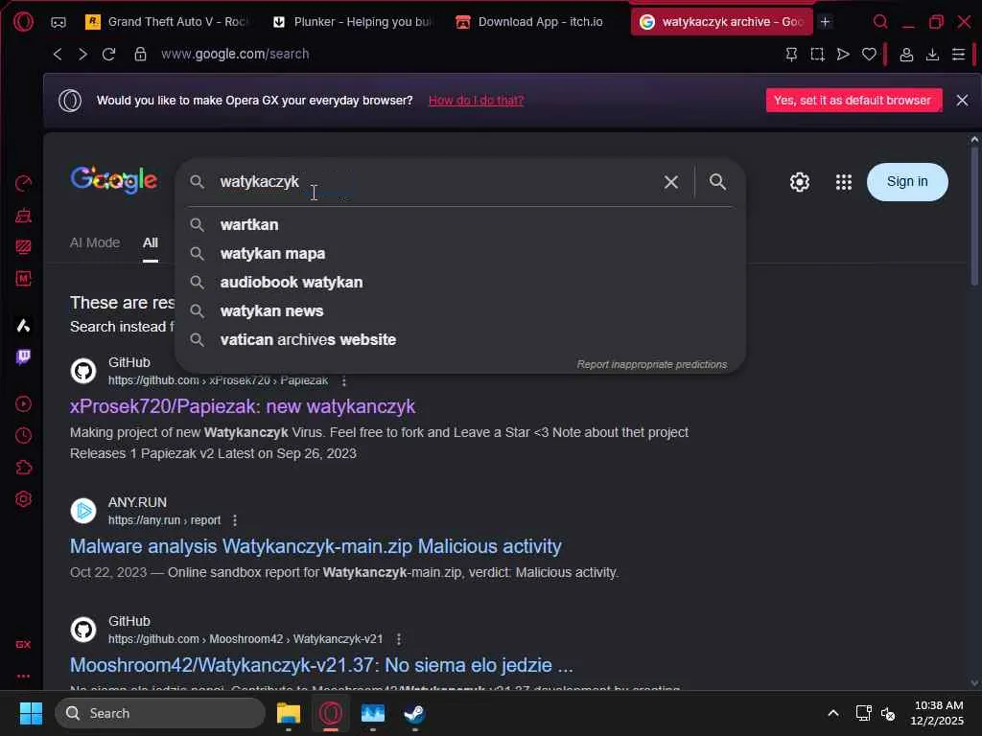This screenshot has height=736, width=982.
Task: Click 'How do I do that?' link
Action: click(476, 100)
